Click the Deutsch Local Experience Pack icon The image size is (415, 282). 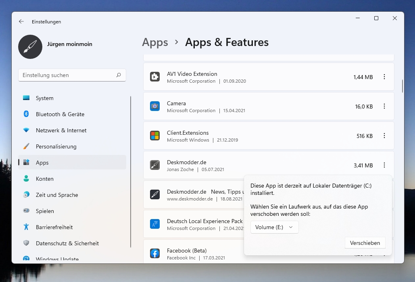(x=155, y=224)
